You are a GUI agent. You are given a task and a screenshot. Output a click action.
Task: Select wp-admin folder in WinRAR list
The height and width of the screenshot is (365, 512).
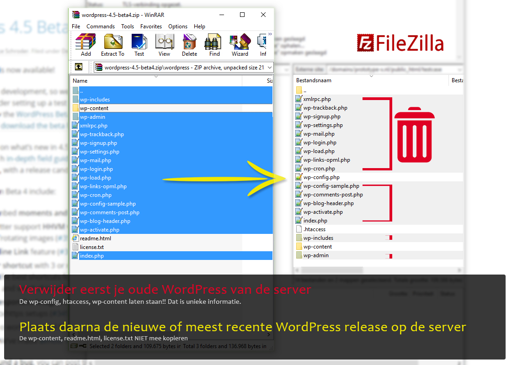(x=172, y=117)
